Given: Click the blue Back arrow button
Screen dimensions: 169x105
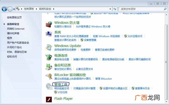Looking at the screenshot, I should tap(4, 9).
